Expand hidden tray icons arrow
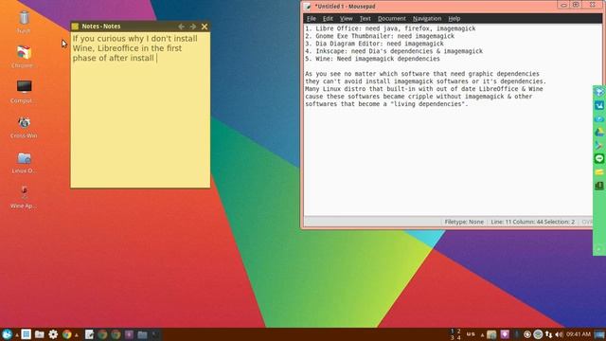Screen dimensions: 606x341 pos(482,335)
